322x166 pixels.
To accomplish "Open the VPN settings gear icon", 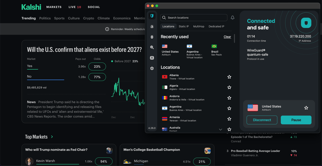I will (152, 69).
